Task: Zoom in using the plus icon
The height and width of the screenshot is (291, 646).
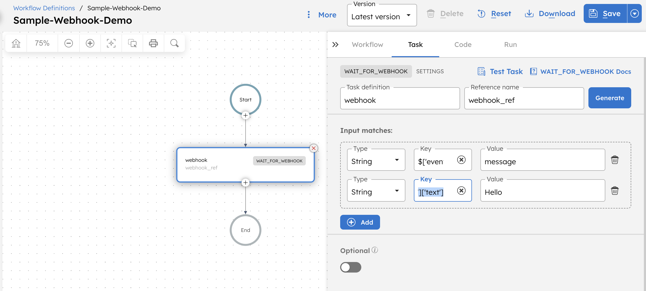Action: point(90,43)
